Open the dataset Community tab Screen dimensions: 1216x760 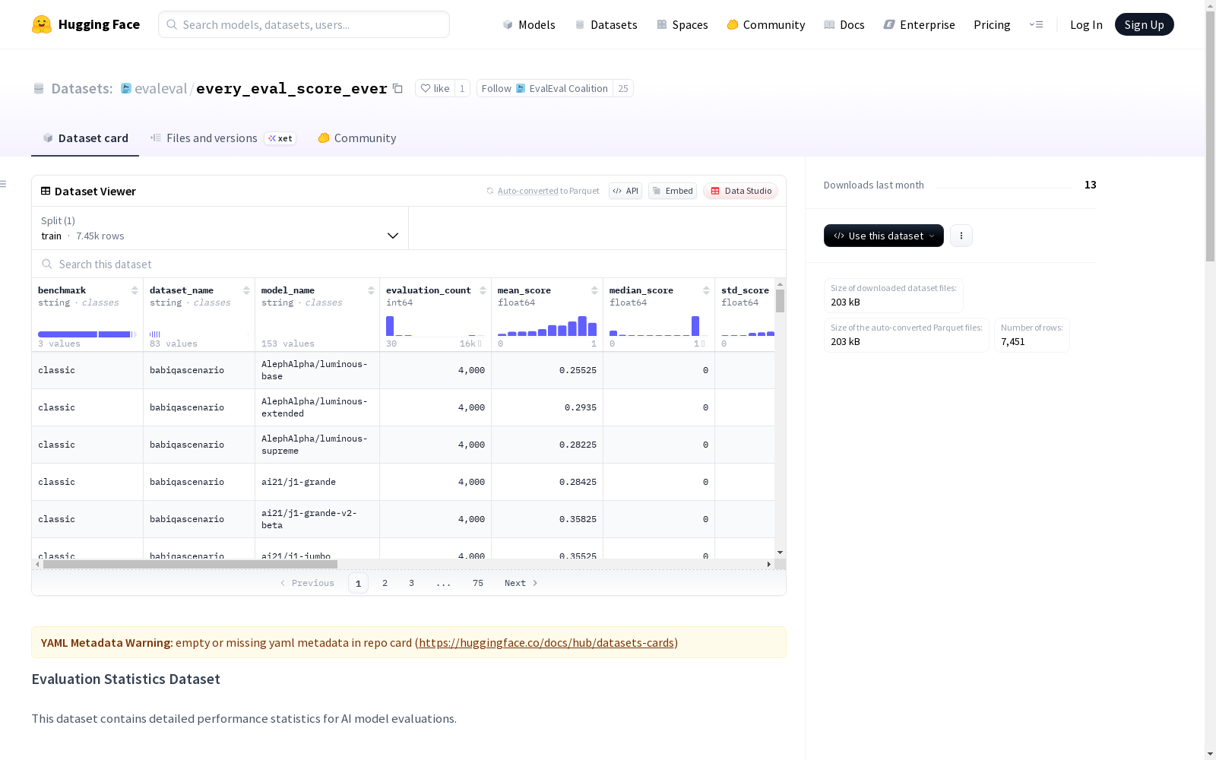click(357, 138)
